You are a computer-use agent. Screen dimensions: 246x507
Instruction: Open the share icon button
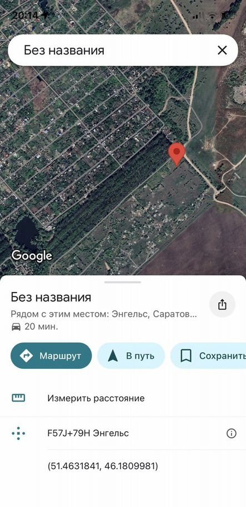point(222,304)
